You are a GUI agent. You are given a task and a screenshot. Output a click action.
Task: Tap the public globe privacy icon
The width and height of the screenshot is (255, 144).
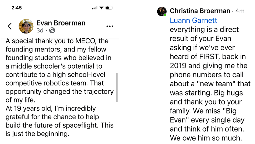click(x=52, y=30)
